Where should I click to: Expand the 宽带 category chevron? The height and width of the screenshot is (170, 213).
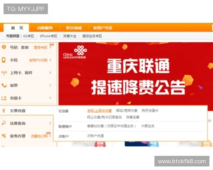click(x=50, y=85)
